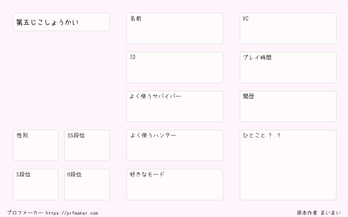The width and height of the screenshot is (348, 217).
Task: Select the H段位 rank box
Action: 87,185
